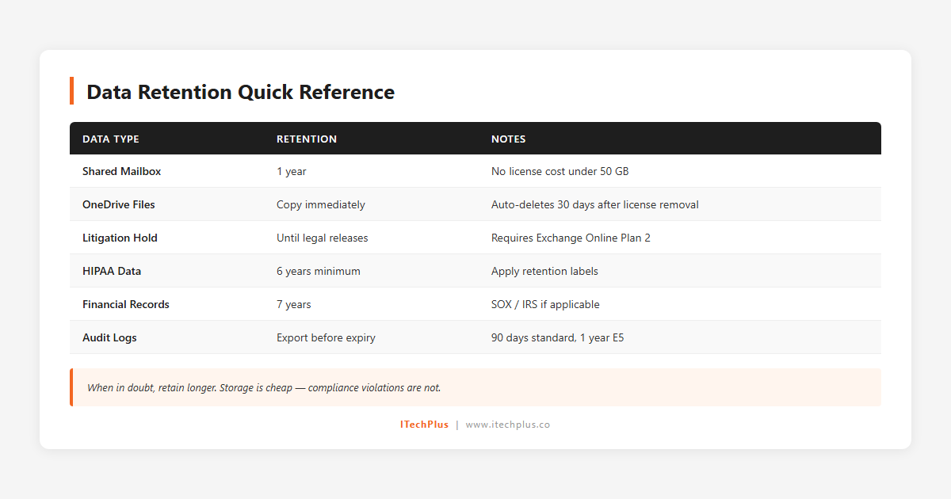Select the Audit Logs entry
Viewport: 951px width, 499px height.
coord(109,337)
